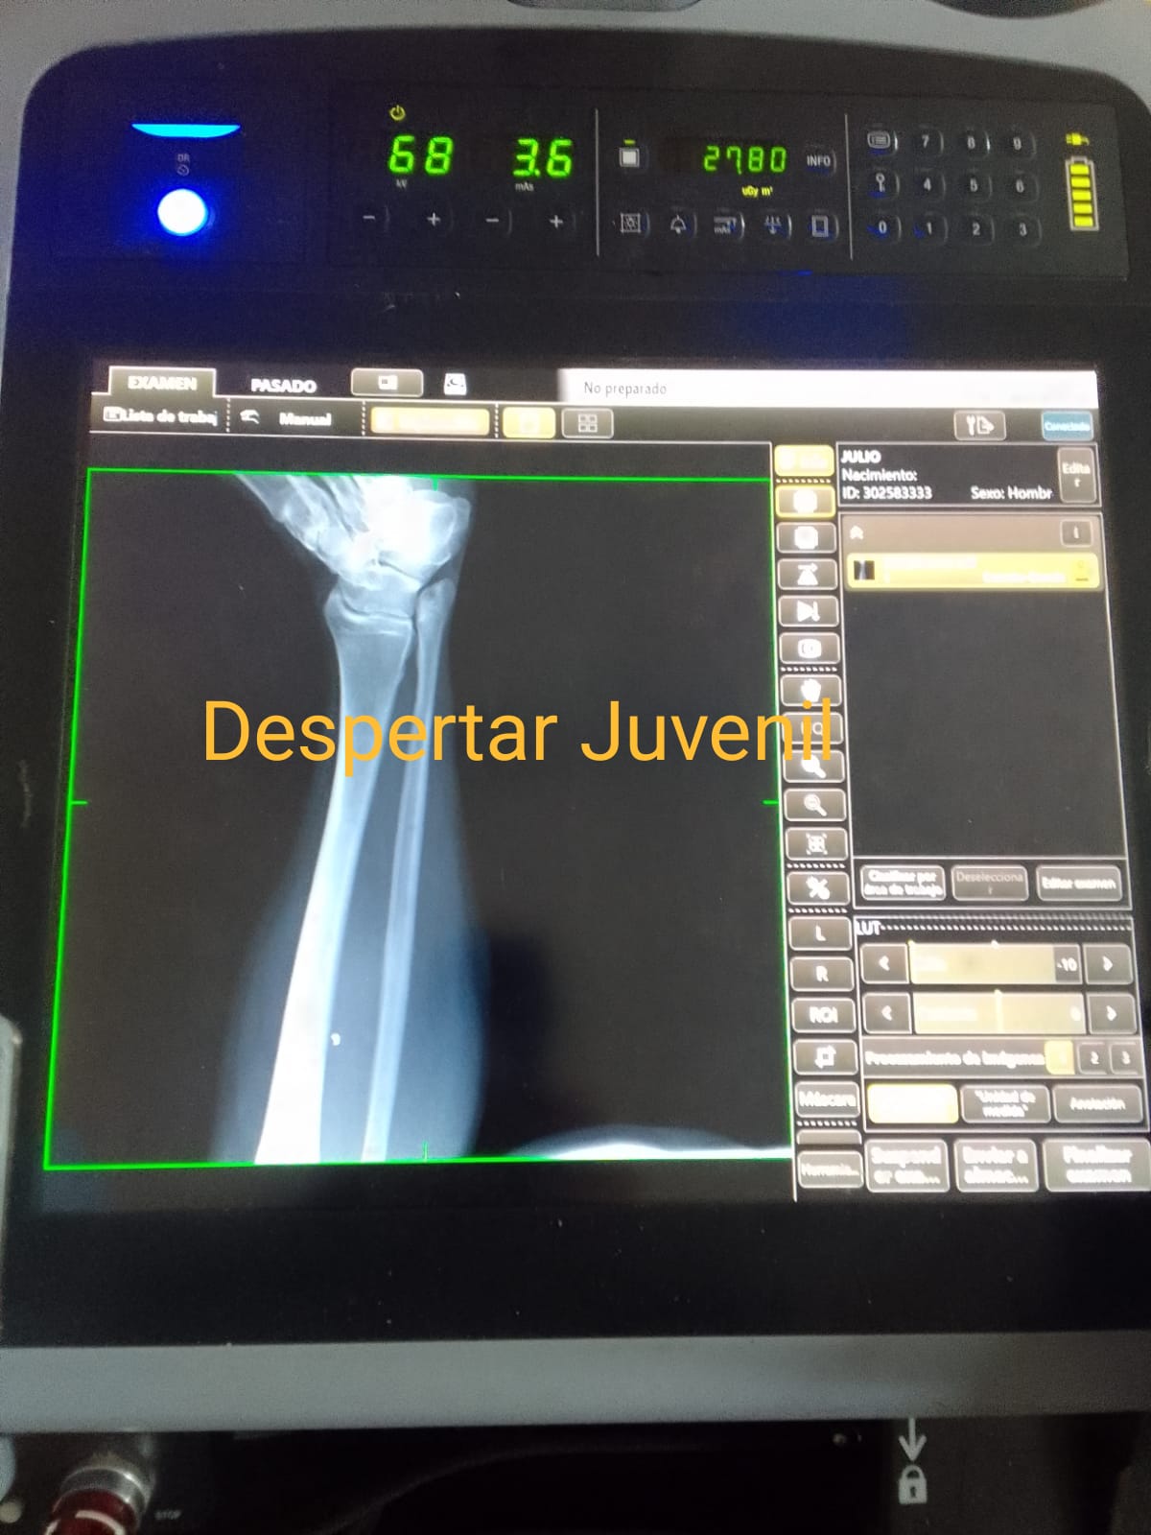Image resolution: width=1151 pixels, height=1535 pixels.
Task: Click the fit-to-screen icon
Action: [x=815, y=844]
